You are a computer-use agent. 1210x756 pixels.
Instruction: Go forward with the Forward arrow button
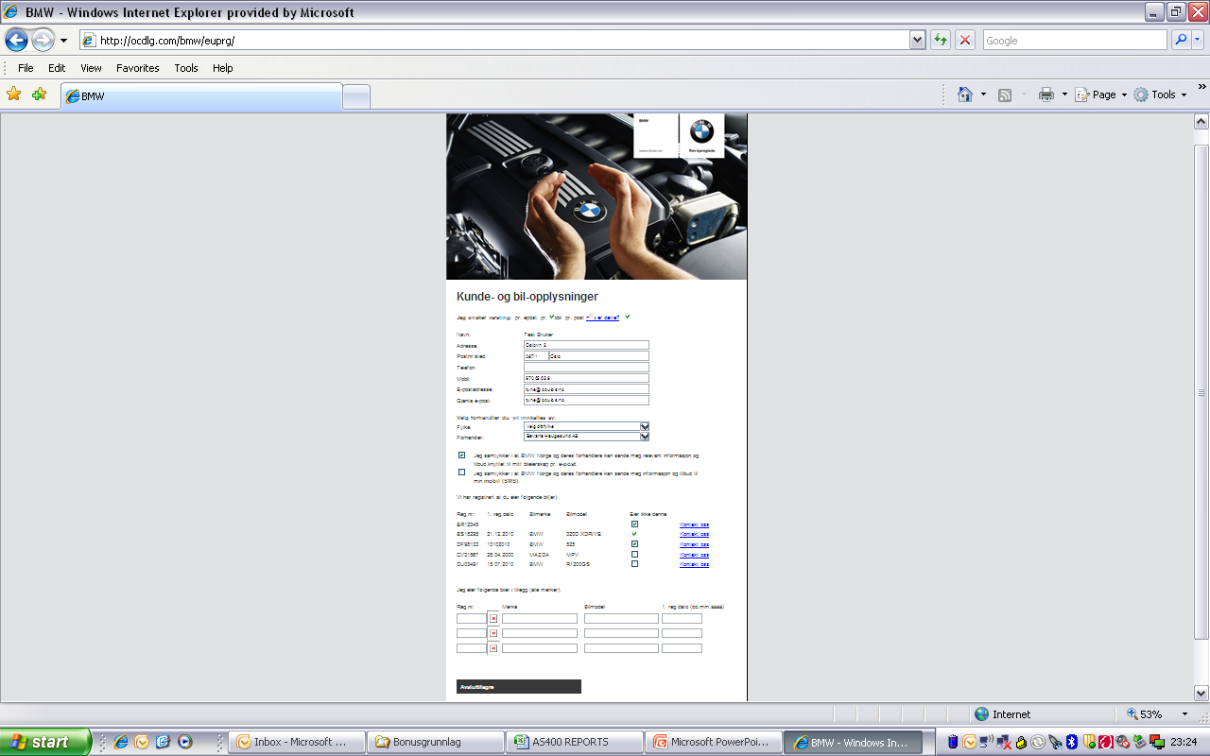point(43,40)
